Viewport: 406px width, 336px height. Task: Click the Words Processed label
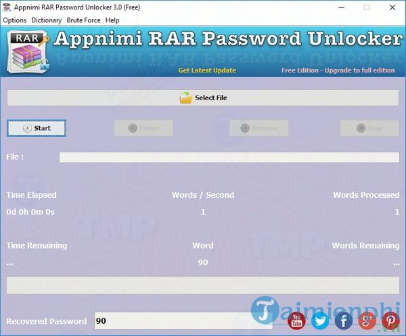[x=366, y=195]
